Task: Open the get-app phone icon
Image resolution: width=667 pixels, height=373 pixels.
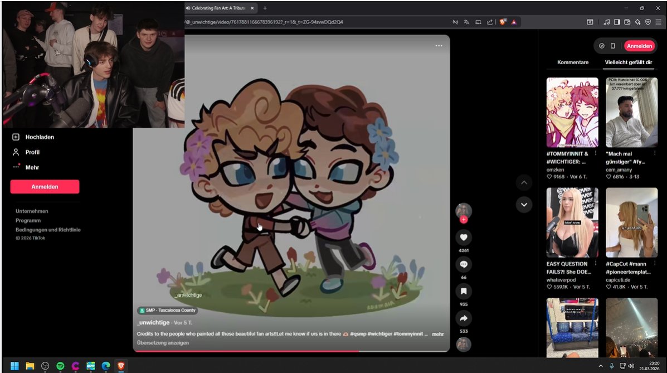Action: click(x=612, y=46)
